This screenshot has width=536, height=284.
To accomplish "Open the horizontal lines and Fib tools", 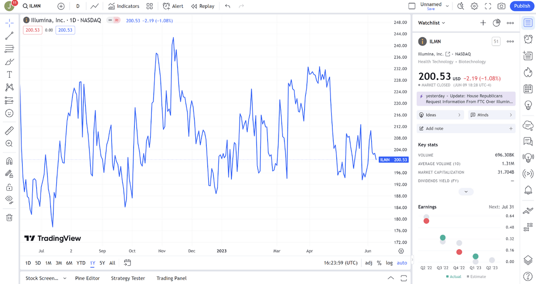I will coord(9,49).
